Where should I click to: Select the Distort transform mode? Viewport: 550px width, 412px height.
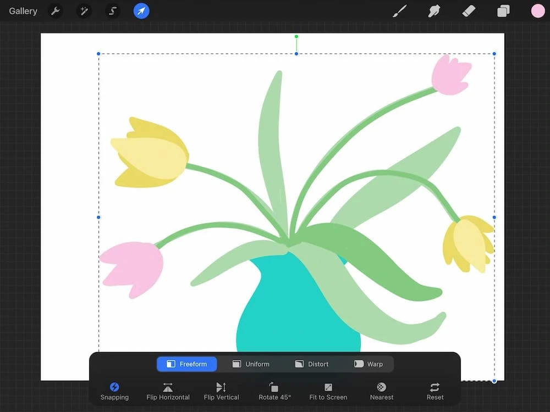pos(311,364)
